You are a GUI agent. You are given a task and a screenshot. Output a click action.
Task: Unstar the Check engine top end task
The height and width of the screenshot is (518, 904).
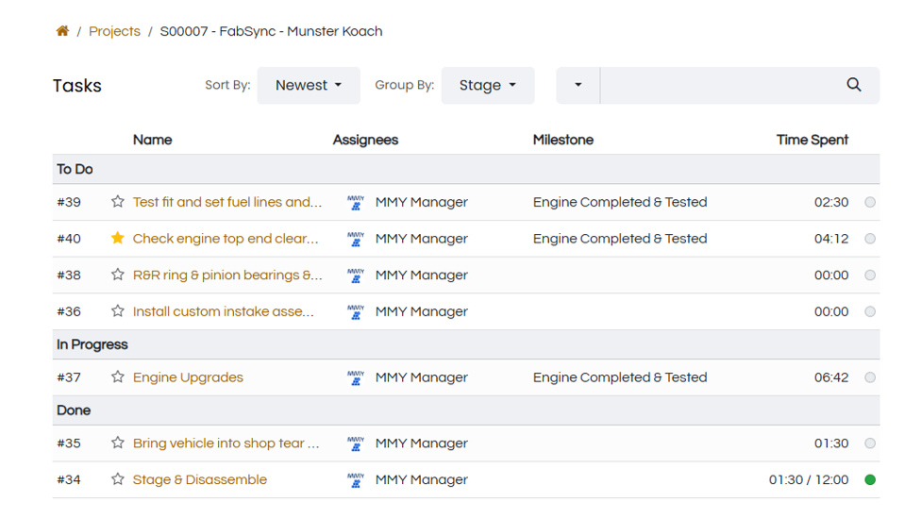118,239
